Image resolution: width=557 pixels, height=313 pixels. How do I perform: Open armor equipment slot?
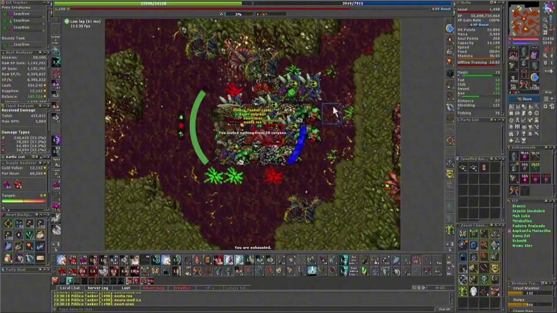[523, 62]
